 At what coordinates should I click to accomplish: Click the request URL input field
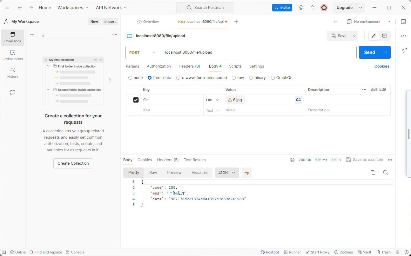coord(259,52)
